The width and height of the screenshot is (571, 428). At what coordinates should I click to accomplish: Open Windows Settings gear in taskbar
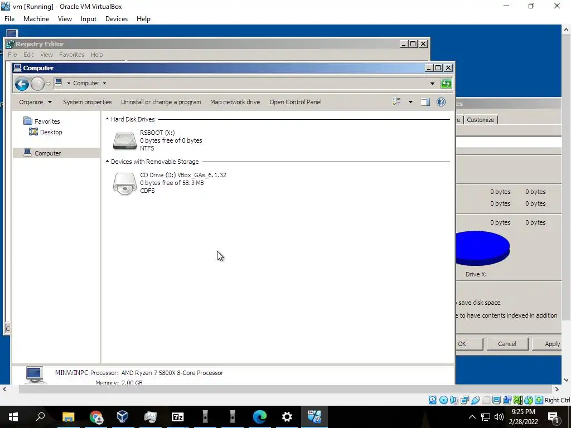[287, 417]
